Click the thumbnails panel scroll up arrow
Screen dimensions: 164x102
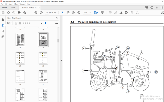(58, 28)
